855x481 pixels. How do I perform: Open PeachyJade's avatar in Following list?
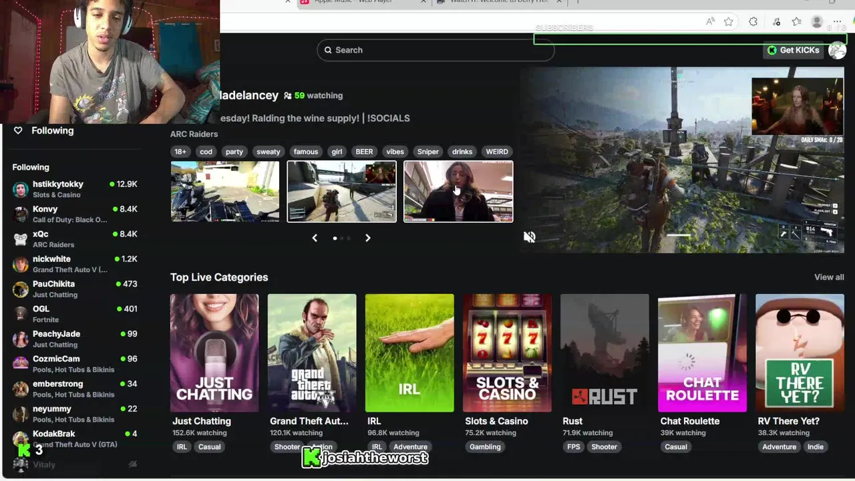tap(21, 339)
